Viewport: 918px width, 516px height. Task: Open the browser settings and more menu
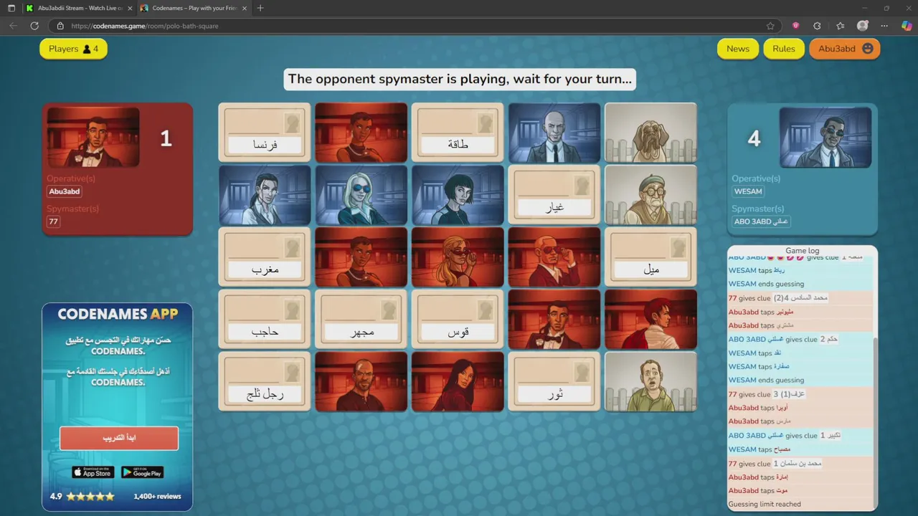pos(884,26)
